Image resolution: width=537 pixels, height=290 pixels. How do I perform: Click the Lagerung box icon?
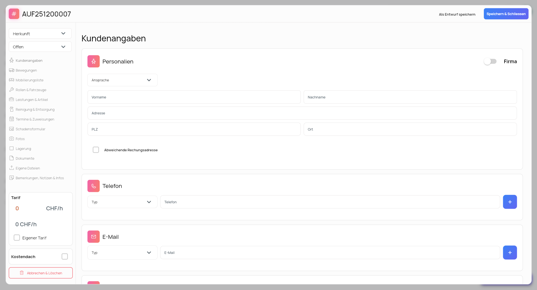tap(11, 148)
